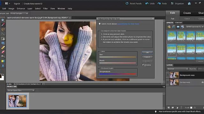Swap foreground and background colors

[x=3, y=75]
